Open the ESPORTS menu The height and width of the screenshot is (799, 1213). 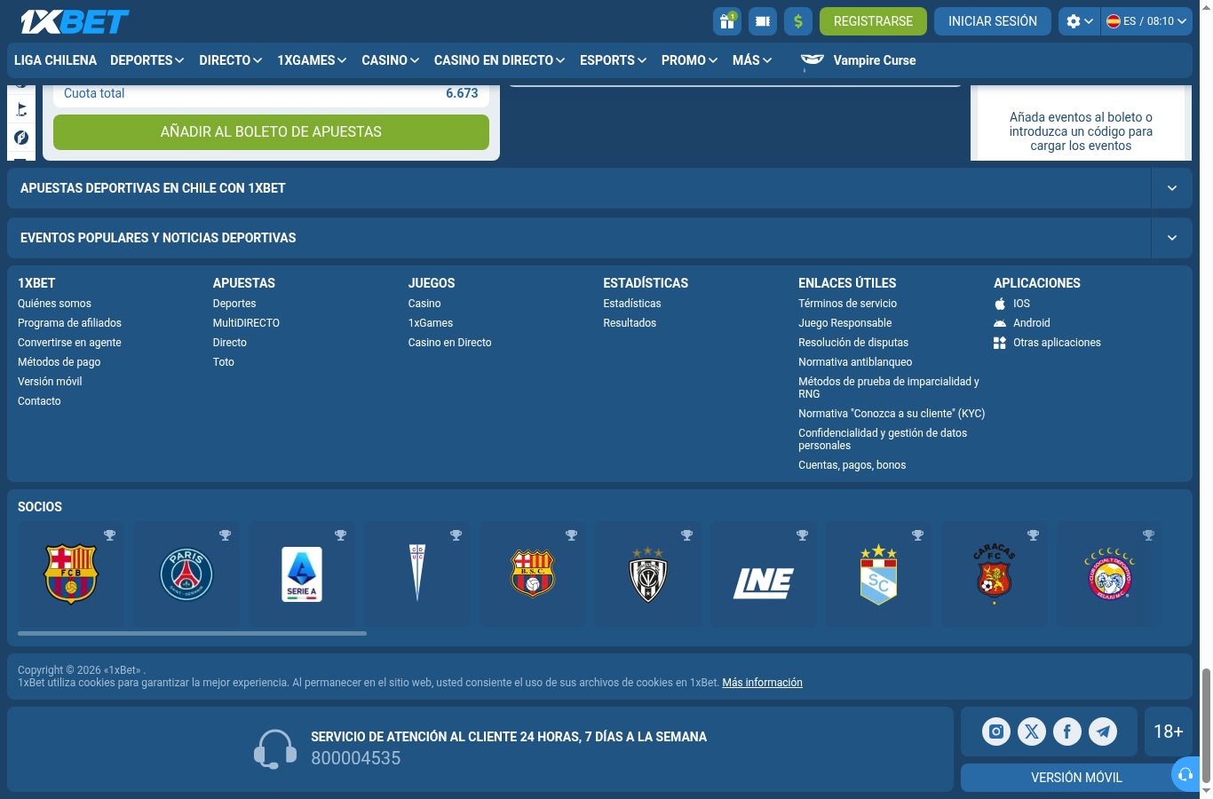(x=613, y=60)
